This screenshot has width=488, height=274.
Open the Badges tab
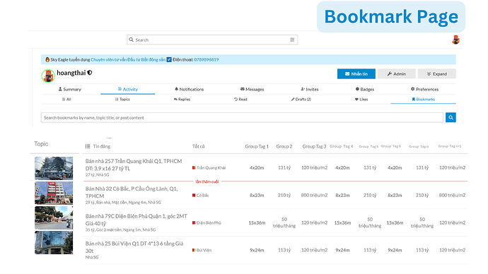coord(365,89)
